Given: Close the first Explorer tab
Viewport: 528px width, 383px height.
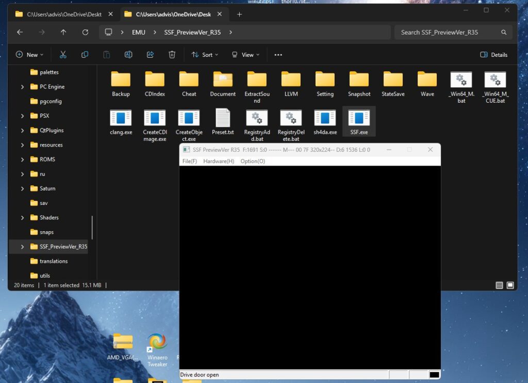Looking at the screenshot, I should click(x=110, y=14).
